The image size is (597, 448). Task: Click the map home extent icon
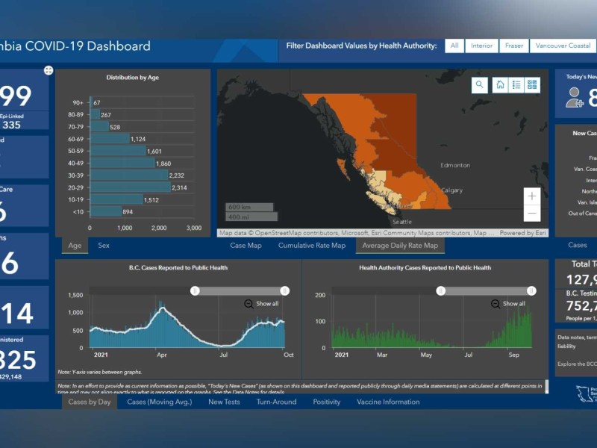point(500,85)
